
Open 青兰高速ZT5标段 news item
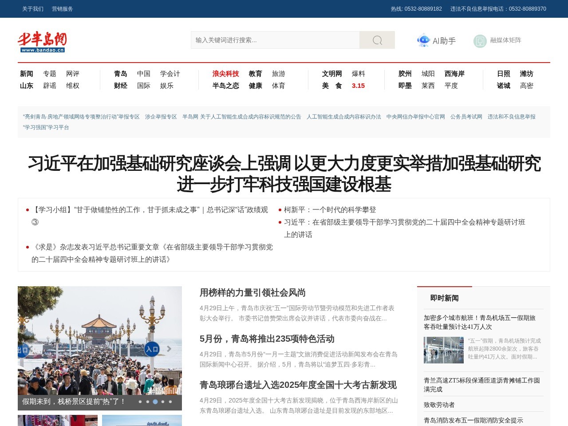tap(482, 385)
